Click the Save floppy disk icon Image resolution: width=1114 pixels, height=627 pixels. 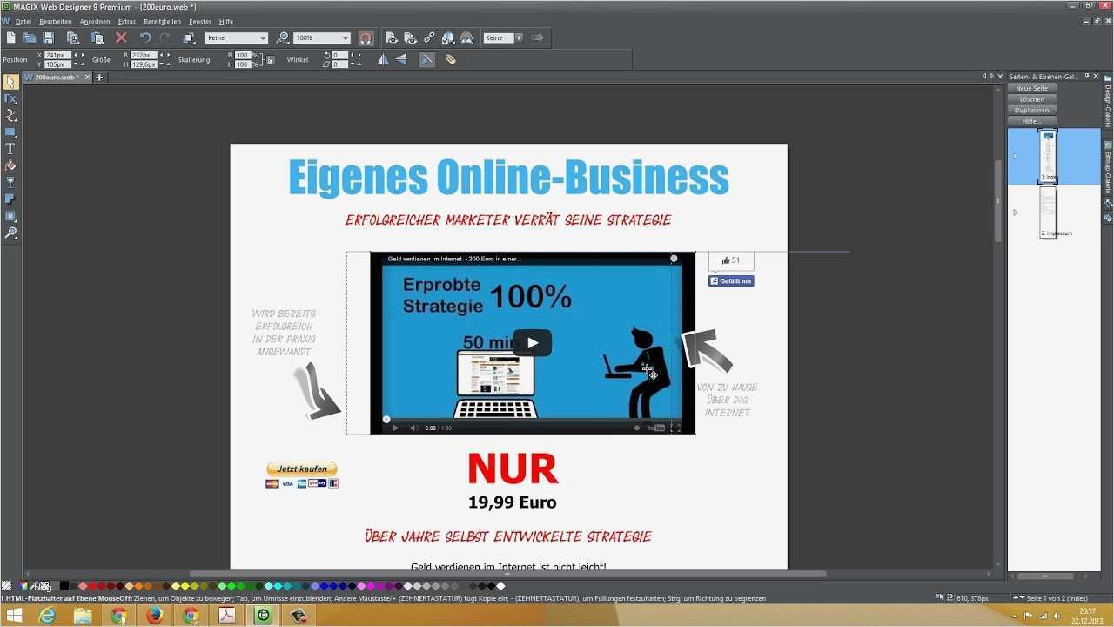point(49,37)
